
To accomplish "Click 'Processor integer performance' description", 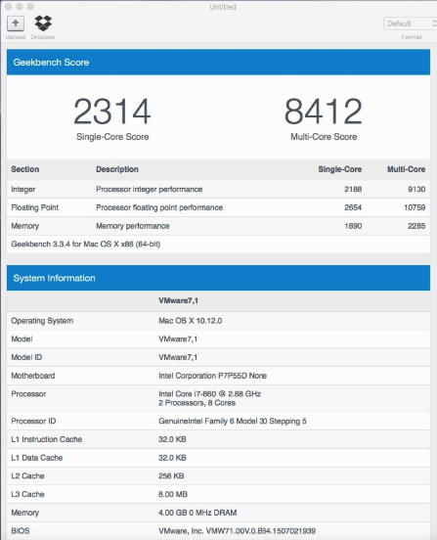I will (149, 189).
